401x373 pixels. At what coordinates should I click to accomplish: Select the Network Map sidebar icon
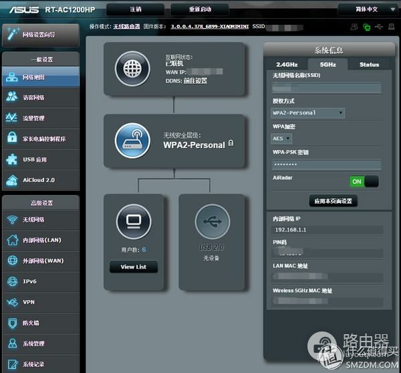[12, 77]
